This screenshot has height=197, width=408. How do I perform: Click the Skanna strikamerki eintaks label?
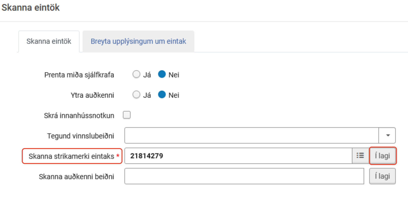click(71, 156)
